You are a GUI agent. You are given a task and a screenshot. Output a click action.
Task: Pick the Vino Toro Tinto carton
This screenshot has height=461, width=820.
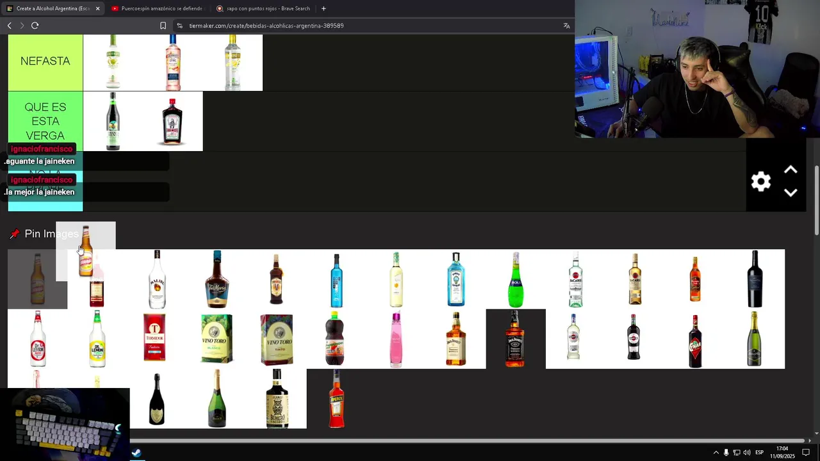point(277,339)
